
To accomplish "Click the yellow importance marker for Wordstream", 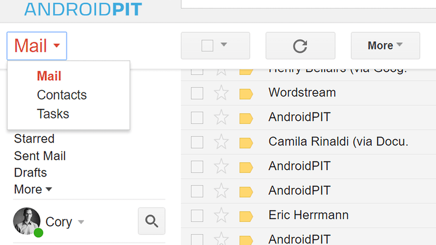I will tap(246, 94).
